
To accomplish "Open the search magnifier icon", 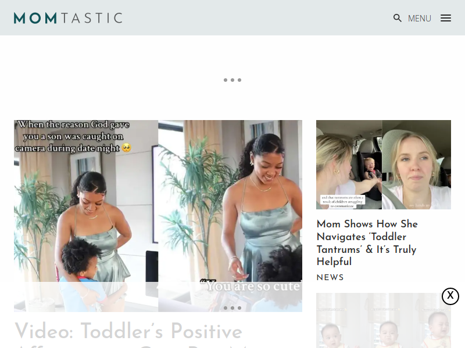I will tap(398, 18).
